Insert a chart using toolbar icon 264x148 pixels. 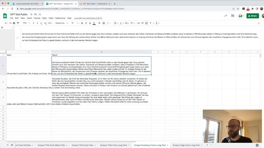pos(146,23)
